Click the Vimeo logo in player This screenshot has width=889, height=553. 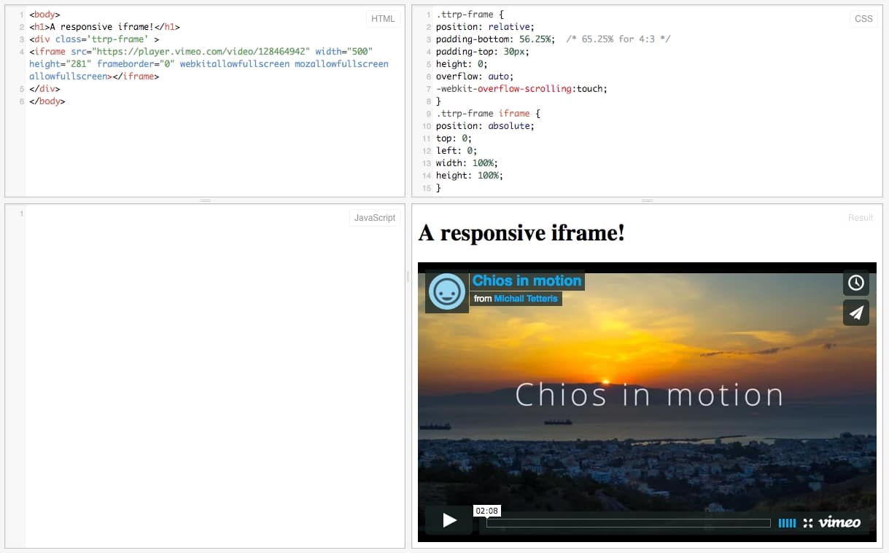point(839,522)
